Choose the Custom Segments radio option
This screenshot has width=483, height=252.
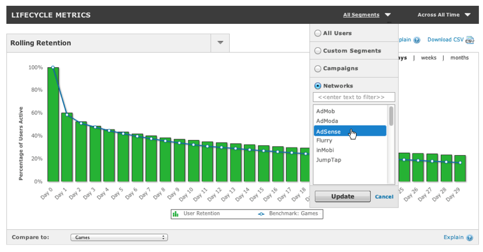(318, 51)
